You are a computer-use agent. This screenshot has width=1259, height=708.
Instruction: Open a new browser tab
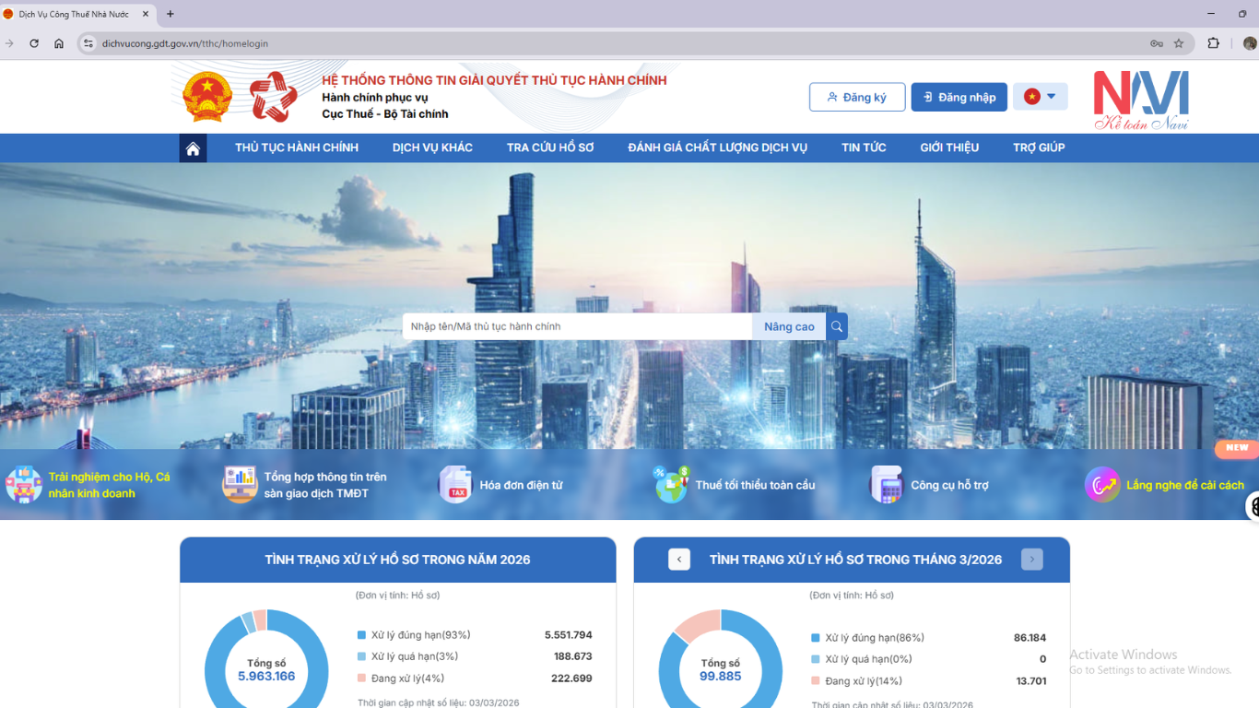tap(171, 14)
